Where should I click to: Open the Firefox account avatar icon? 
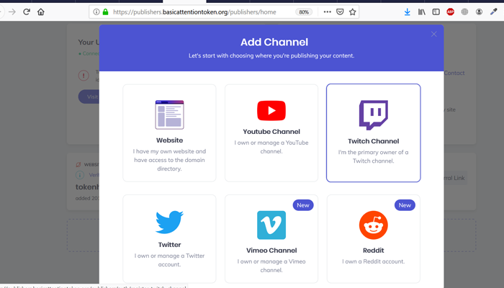479,12
